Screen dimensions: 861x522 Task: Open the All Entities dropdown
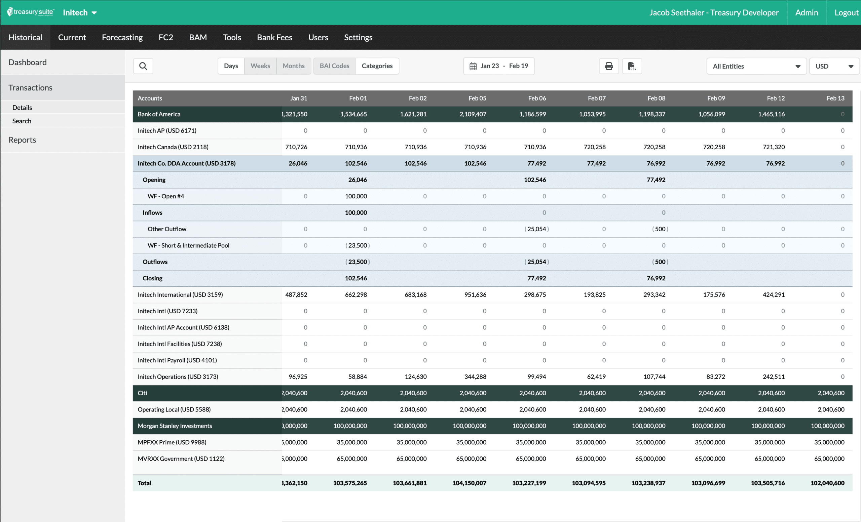pos(756,66)
